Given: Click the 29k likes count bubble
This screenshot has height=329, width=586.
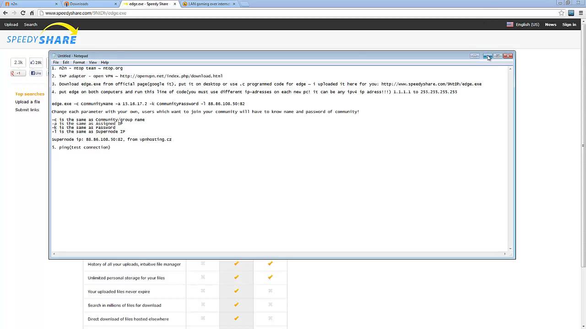Looking at the screenshot, I should pos(36,62).
